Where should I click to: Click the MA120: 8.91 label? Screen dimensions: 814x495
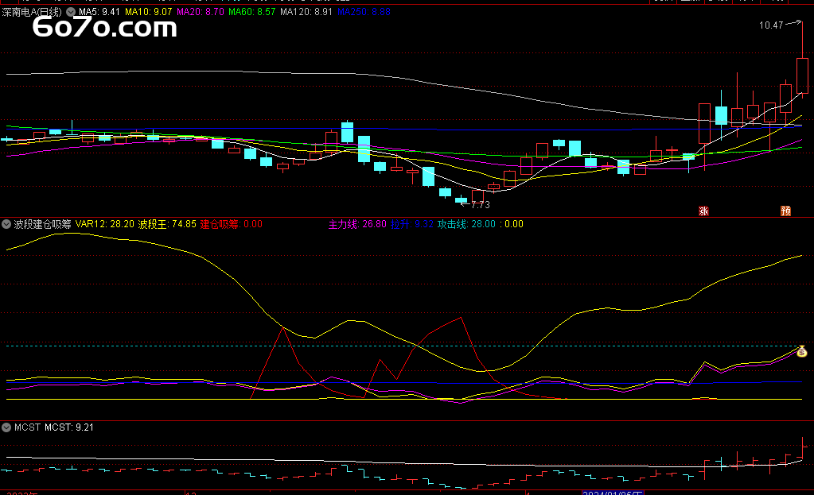tap(306, 12)
